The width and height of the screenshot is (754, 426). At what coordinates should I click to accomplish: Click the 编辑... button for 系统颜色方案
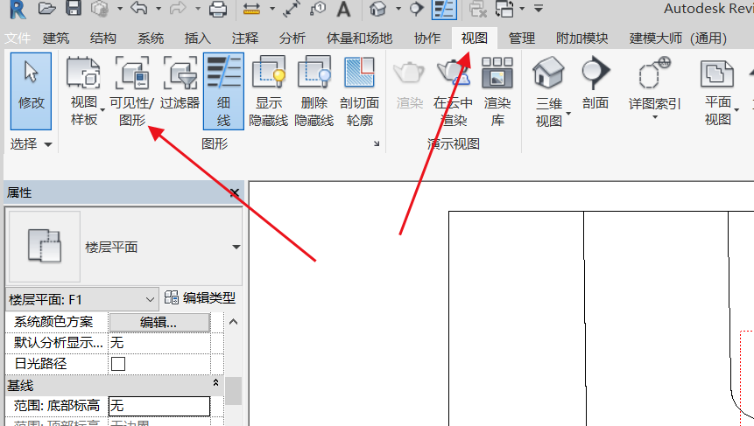click(159, 322)
